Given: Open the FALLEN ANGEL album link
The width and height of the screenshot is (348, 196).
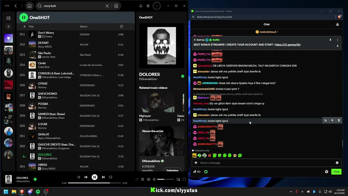Looking at the screenshot, I should pyautogui.click(x=88, y=136).
